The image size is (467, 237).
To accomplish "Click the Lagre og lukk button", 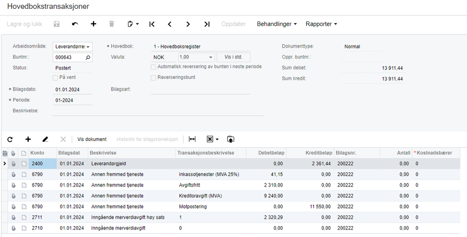I will click(x=24, y=24).
